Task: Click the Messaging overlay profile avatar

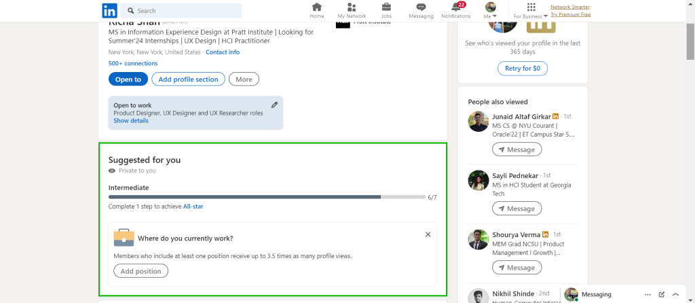Action: [x=571, y=294]
